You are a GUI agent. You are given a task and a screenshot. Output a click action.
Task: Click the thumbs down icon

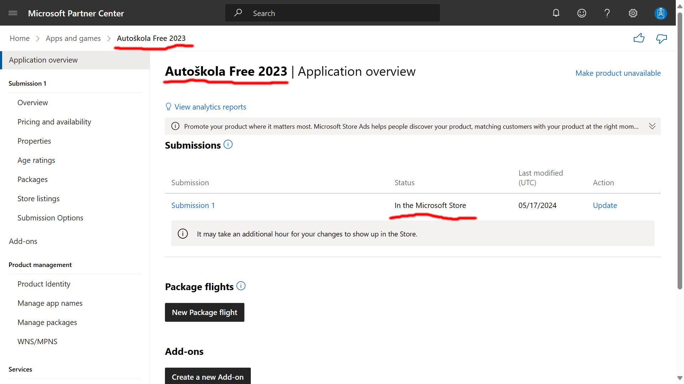coord(662,38)
